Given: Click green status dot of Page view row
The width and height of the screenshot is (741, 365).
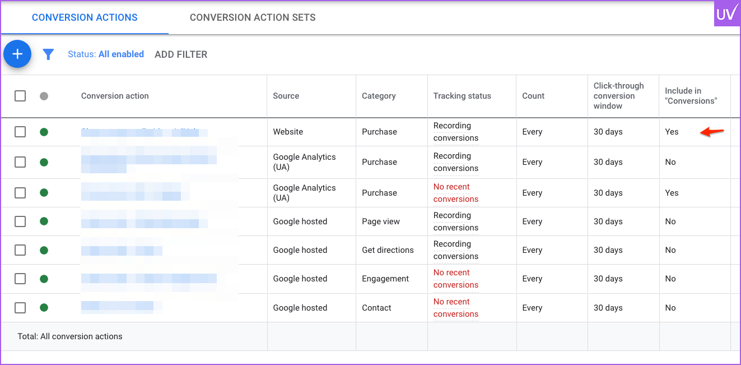Looking at the screenshot, I should 44,221.
